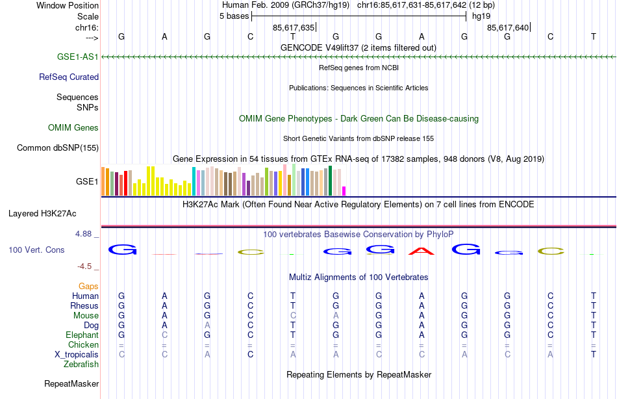Screen dimensions: 617x399
Task: Select the chr16: ruler label
Action: [87, 27]
